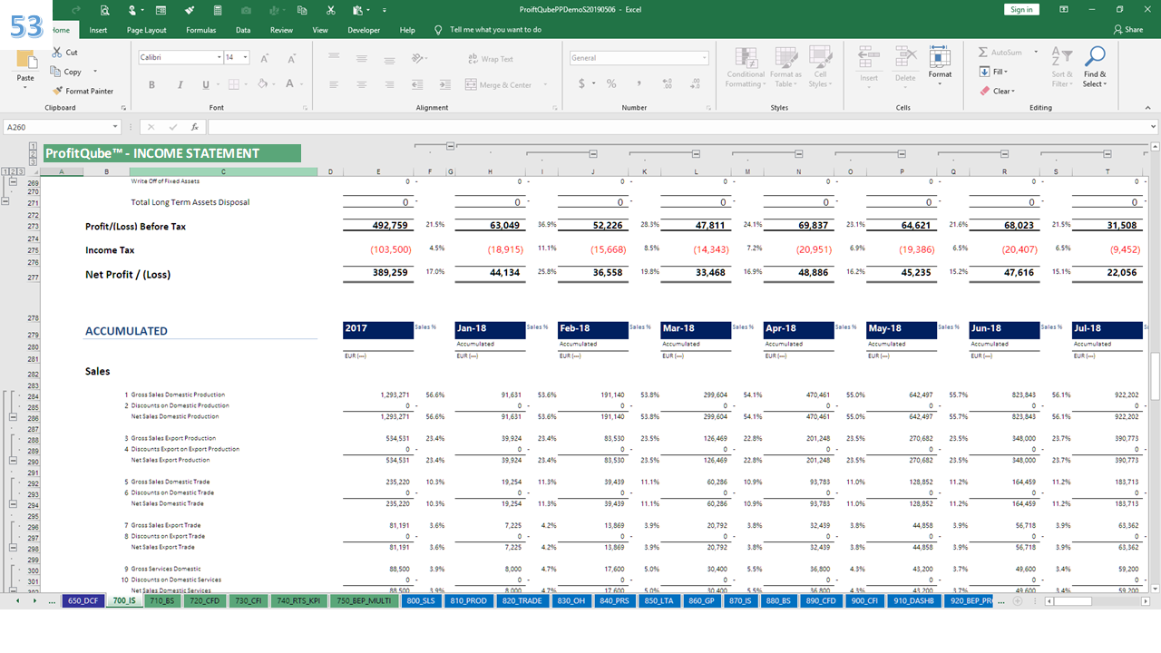Viewport: 1161px width, 653px height.
Task: Toggle Top Align vertical alignment
Action: pyautogui.click(x=336, y=58)
